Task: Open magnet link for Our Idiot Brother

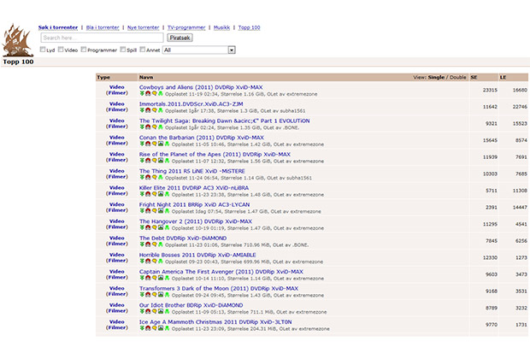Action: click(x=148, y=311)
